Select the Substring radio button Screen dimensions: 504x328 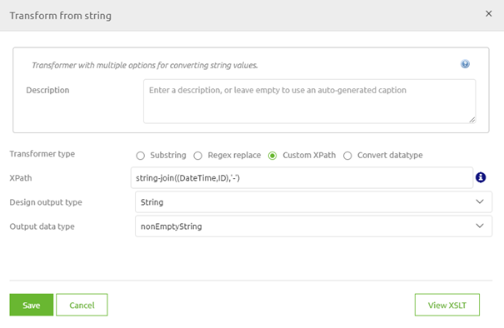[141, 156]
